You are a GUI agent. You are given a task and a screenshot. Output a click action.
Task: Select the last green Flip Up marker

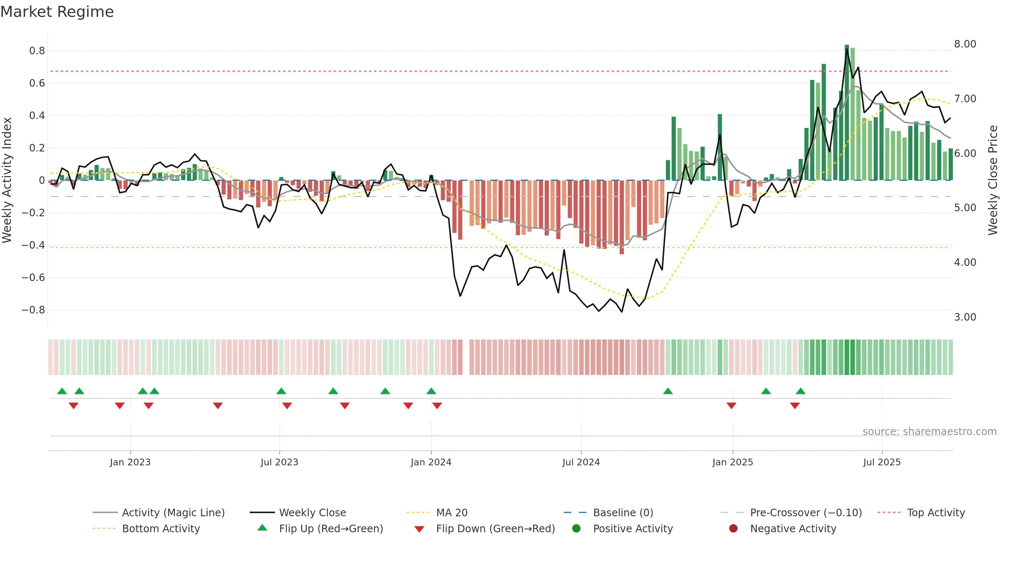801,391
